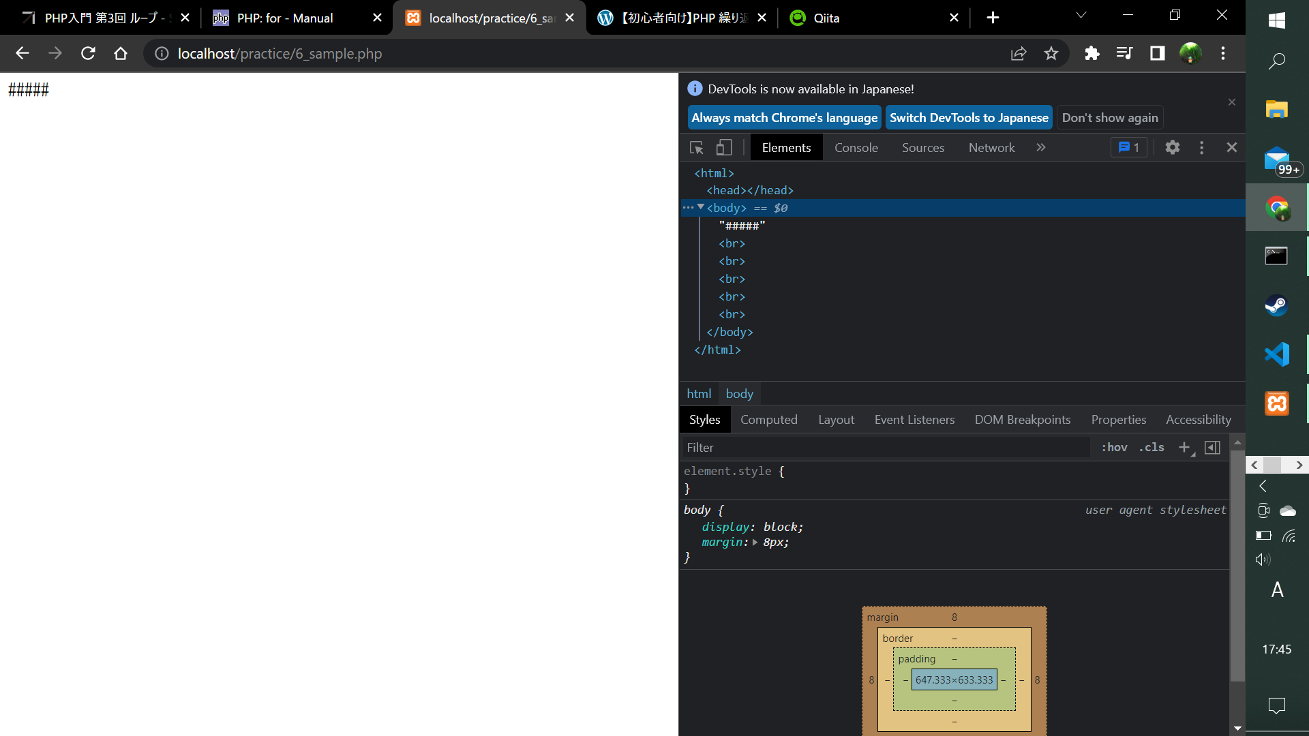Go back to the previous page
This screenshot has height=736, width=1309.
[x=22, y=53]
